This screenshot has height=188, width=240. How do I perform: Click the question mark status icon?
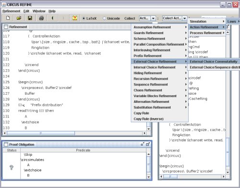coord(12,167)
